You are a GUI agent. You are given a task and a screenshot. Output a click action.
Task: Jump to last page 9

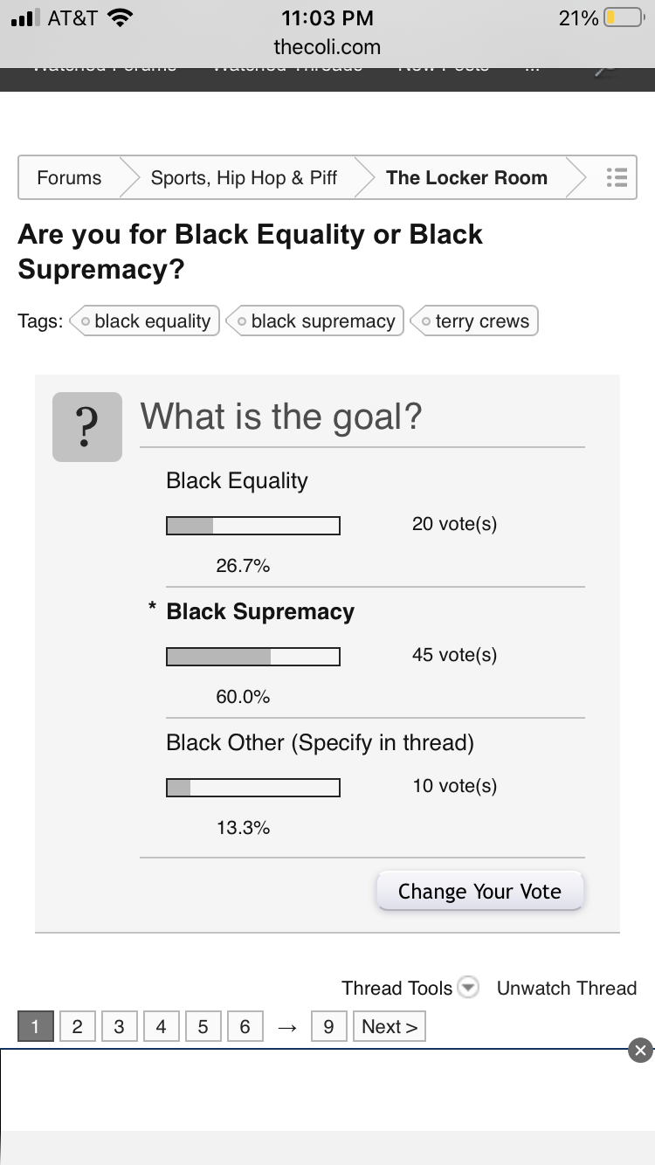point(328,1026)
